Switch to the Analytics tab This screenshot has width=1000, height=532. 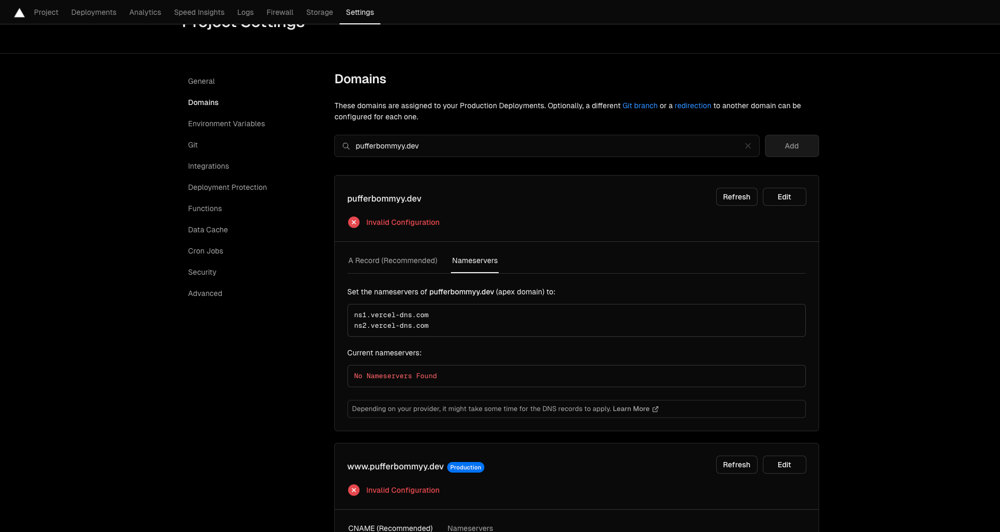tap(145, 12)
